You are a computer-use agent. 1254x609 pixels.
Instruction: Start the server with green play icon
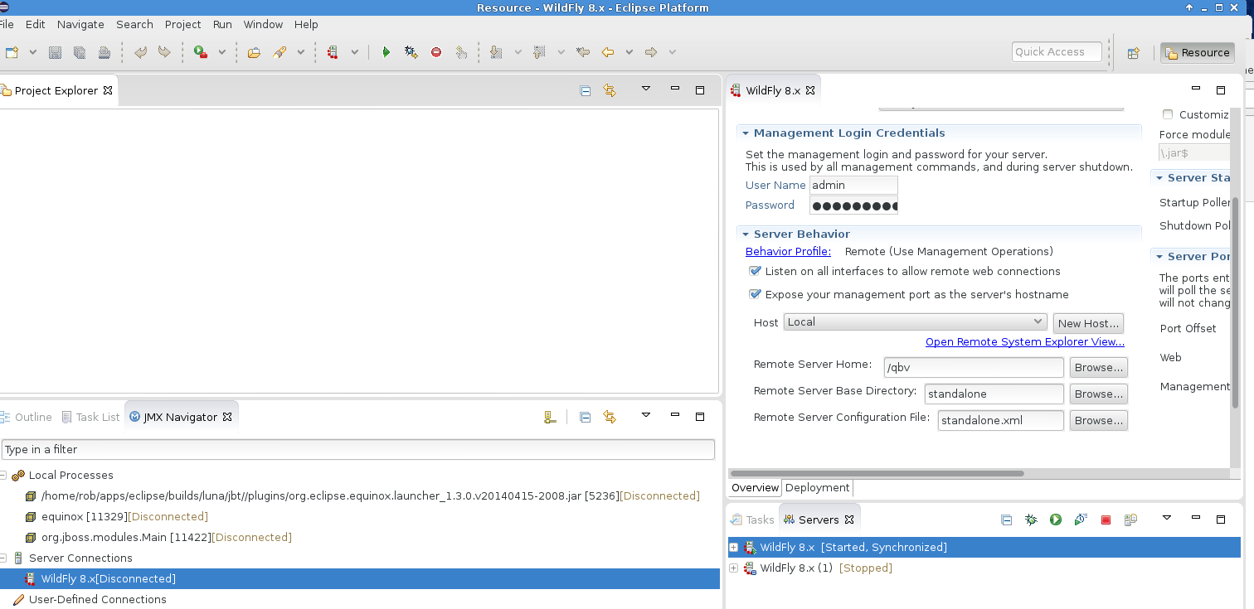point(1056,520)
